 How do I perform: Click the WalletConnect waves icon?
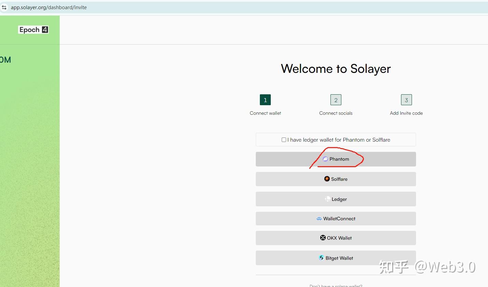click(x=319, y=218)
